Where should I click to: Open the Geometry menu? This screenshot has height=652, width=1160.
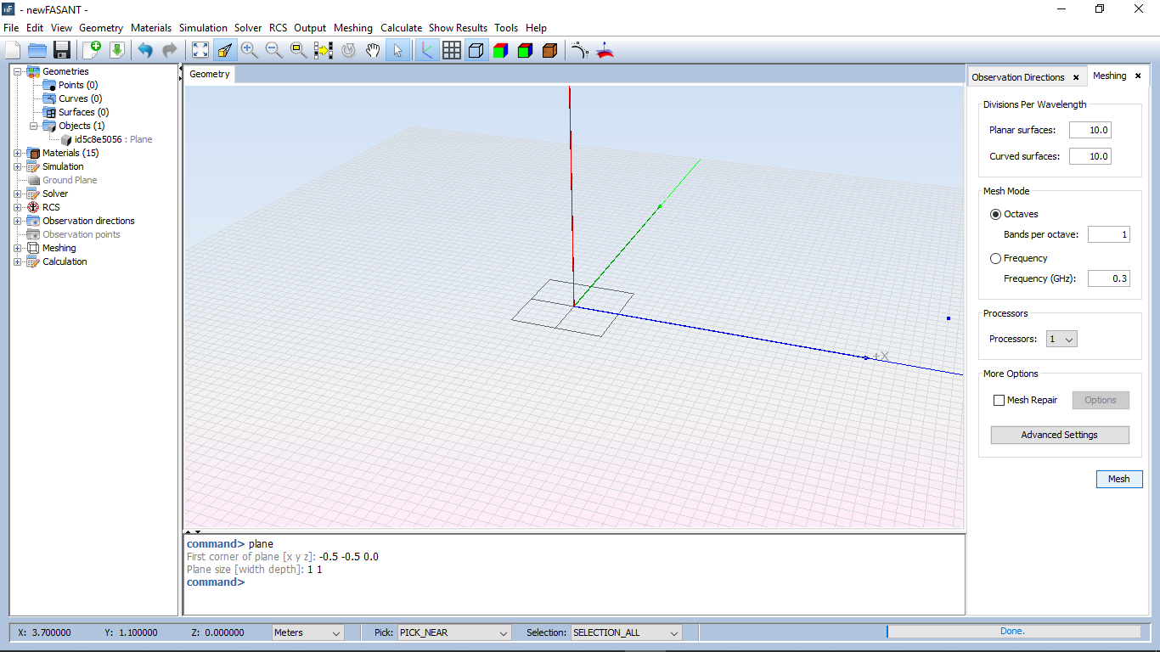coord(101,28)
